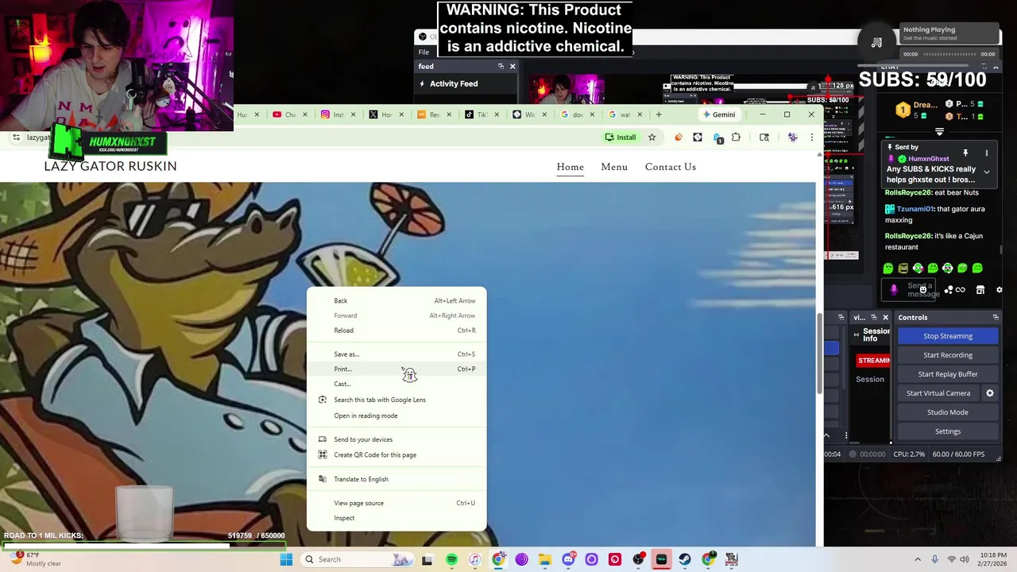
Task: Go to Contact Us page
Action: coord(671,167)
